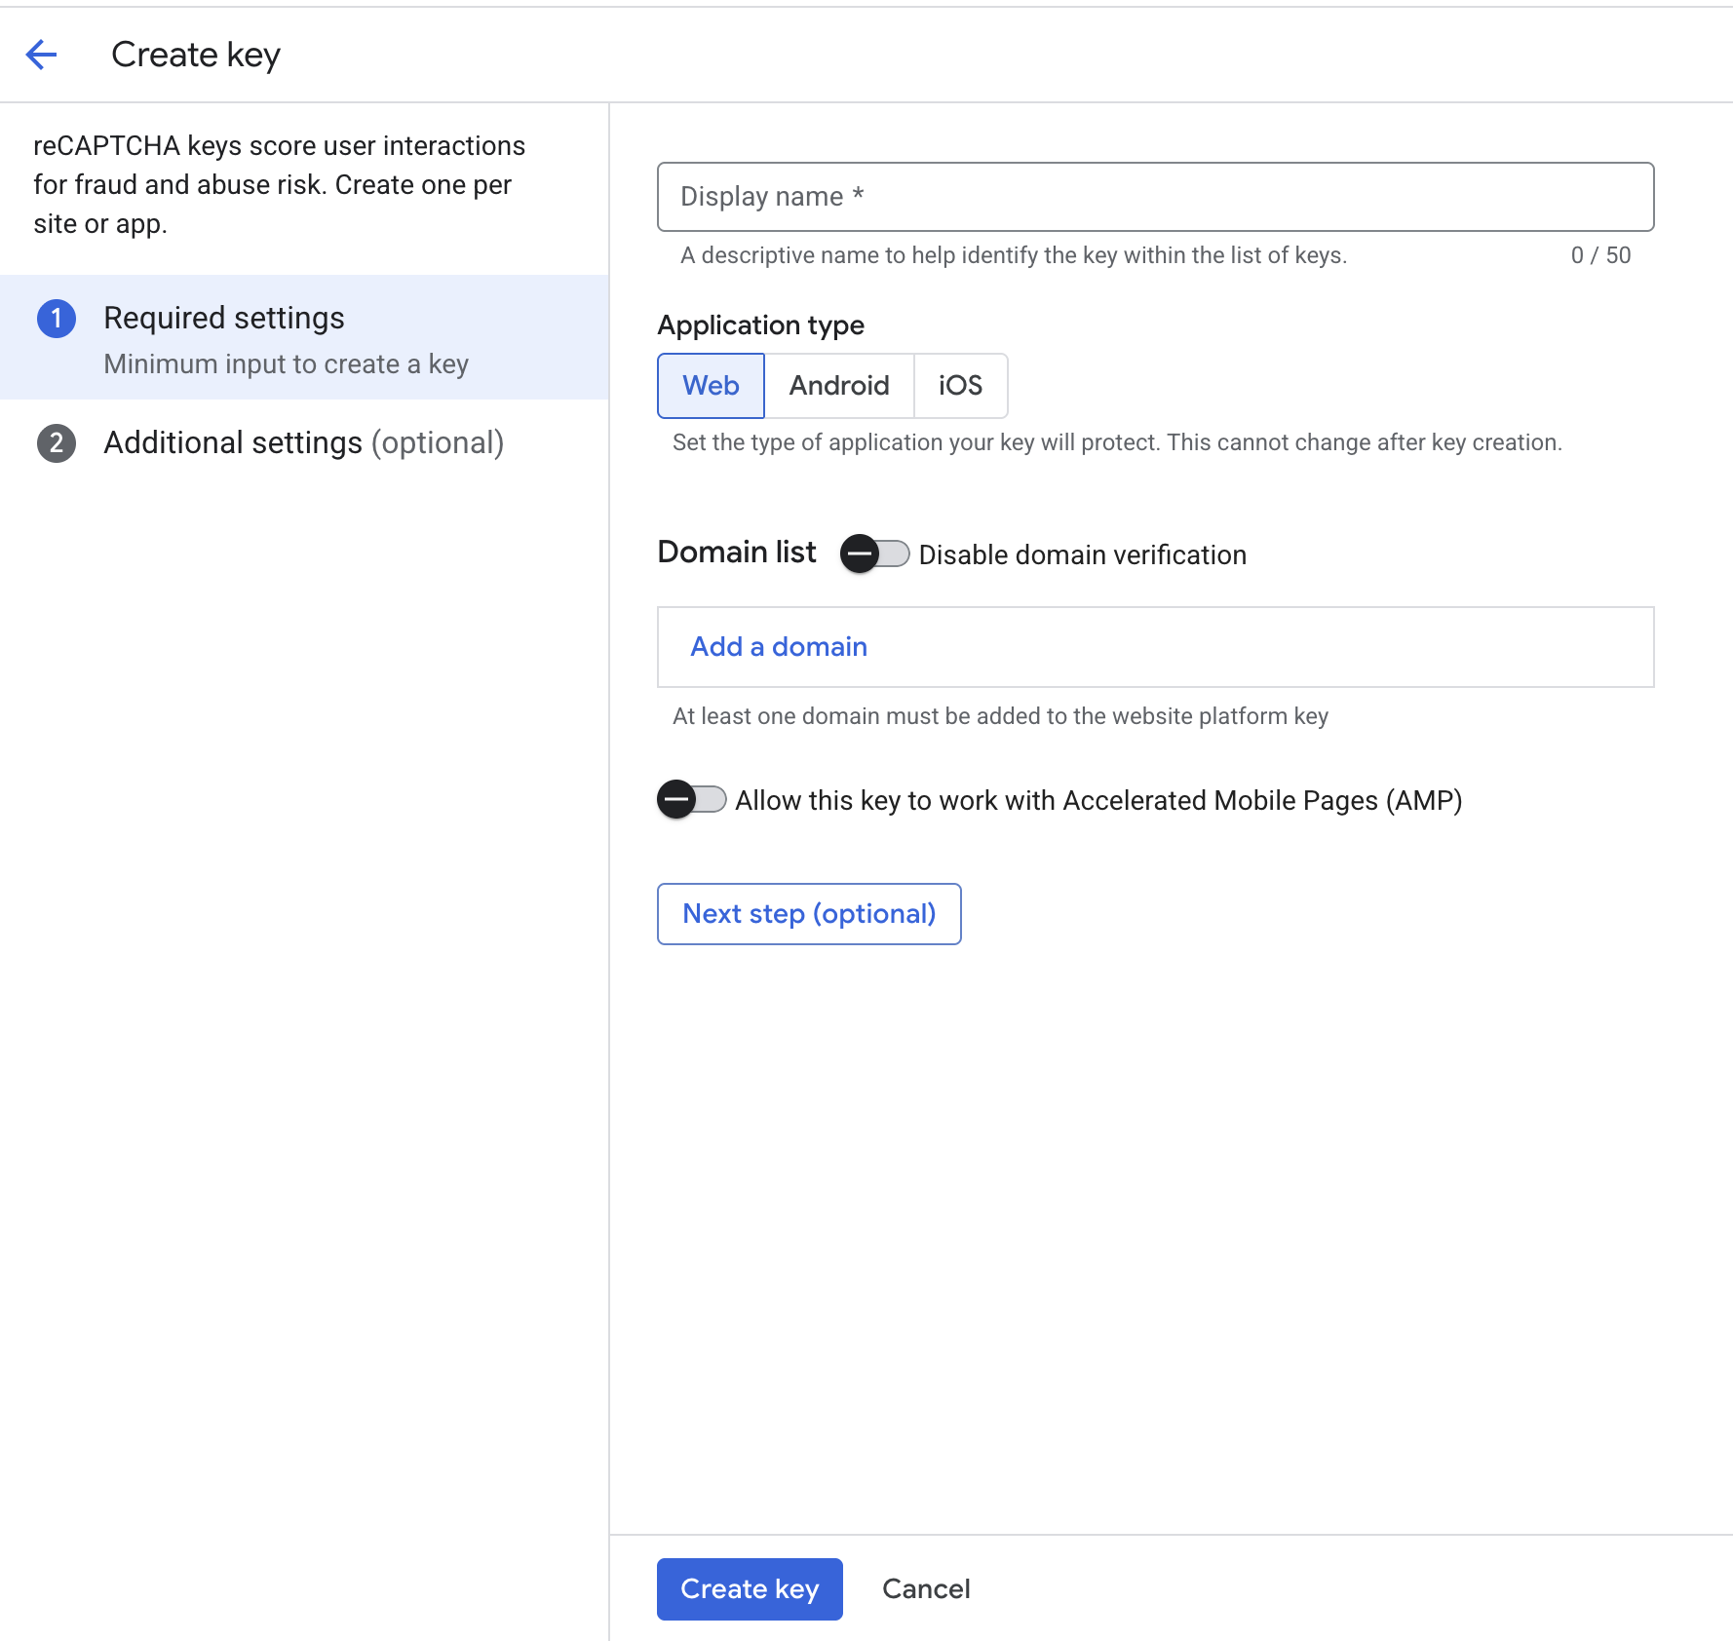Open Additional settings (optional) step
Screen dimensions: 1733x1641
(x=304, y=443)
